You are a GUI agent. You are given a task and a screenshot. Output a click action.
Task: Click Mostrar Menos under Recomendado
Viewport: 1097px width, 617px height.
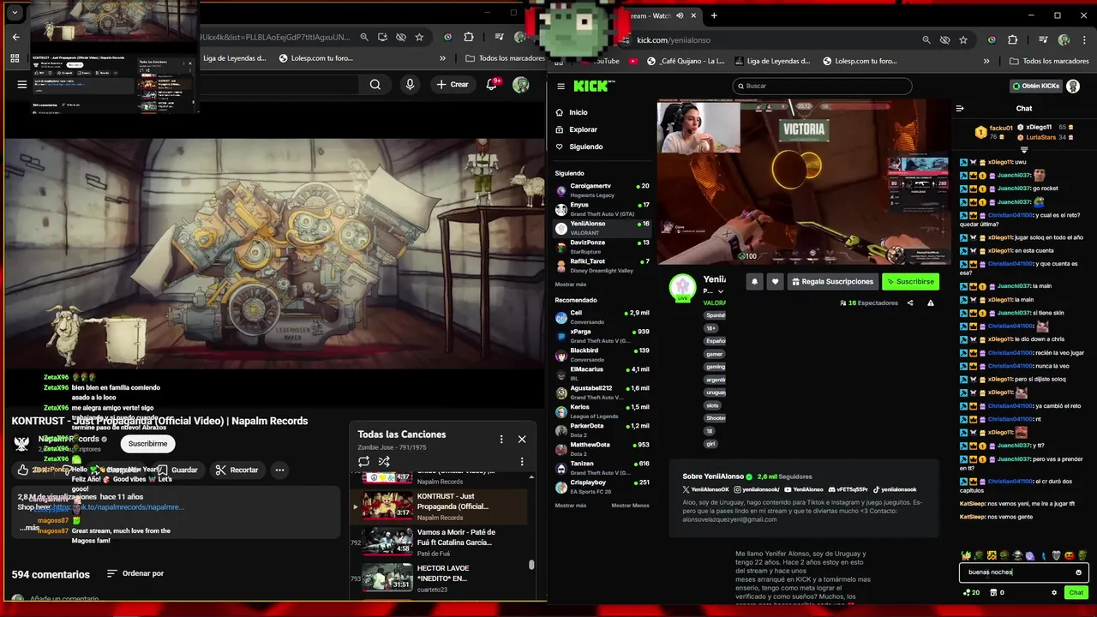(x=630, y=506)
